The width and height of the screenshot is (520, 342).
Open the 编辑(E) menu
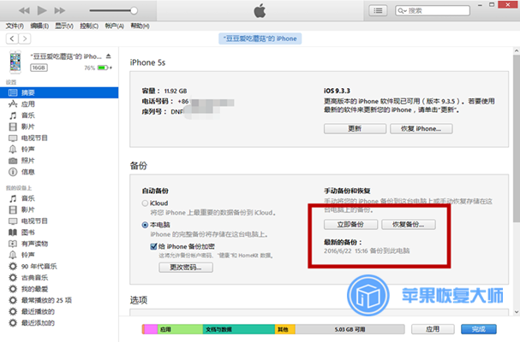[39, 26]
